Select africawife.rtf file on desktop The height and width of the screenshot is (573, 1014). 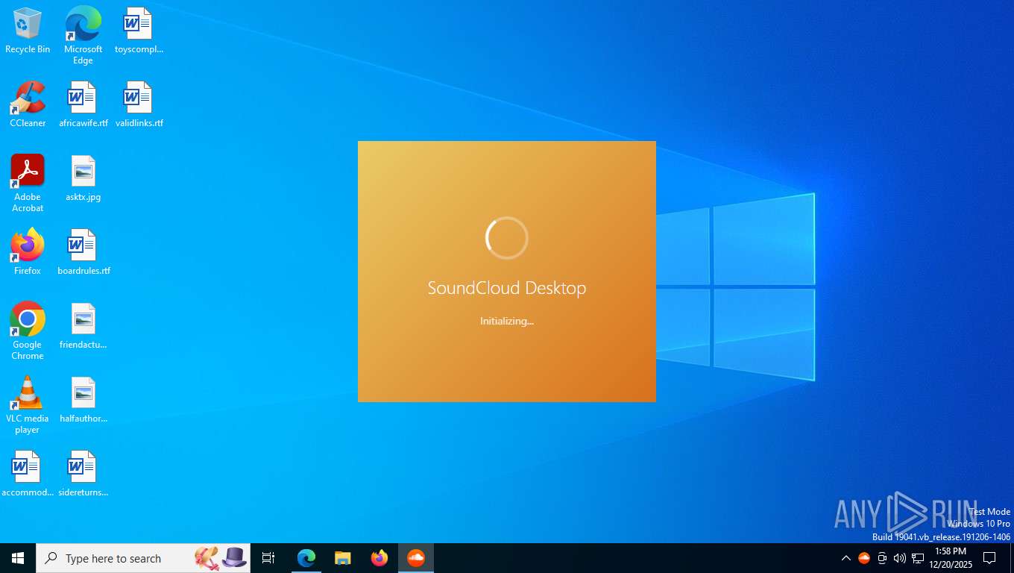tap(83, 104)
